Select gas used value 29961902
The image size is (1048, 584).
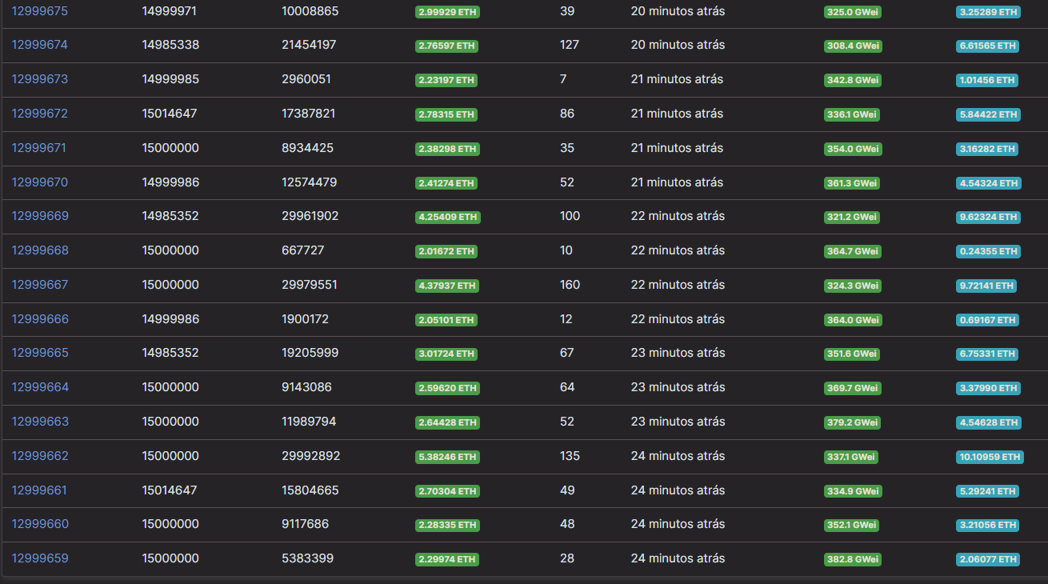point(310,216)
